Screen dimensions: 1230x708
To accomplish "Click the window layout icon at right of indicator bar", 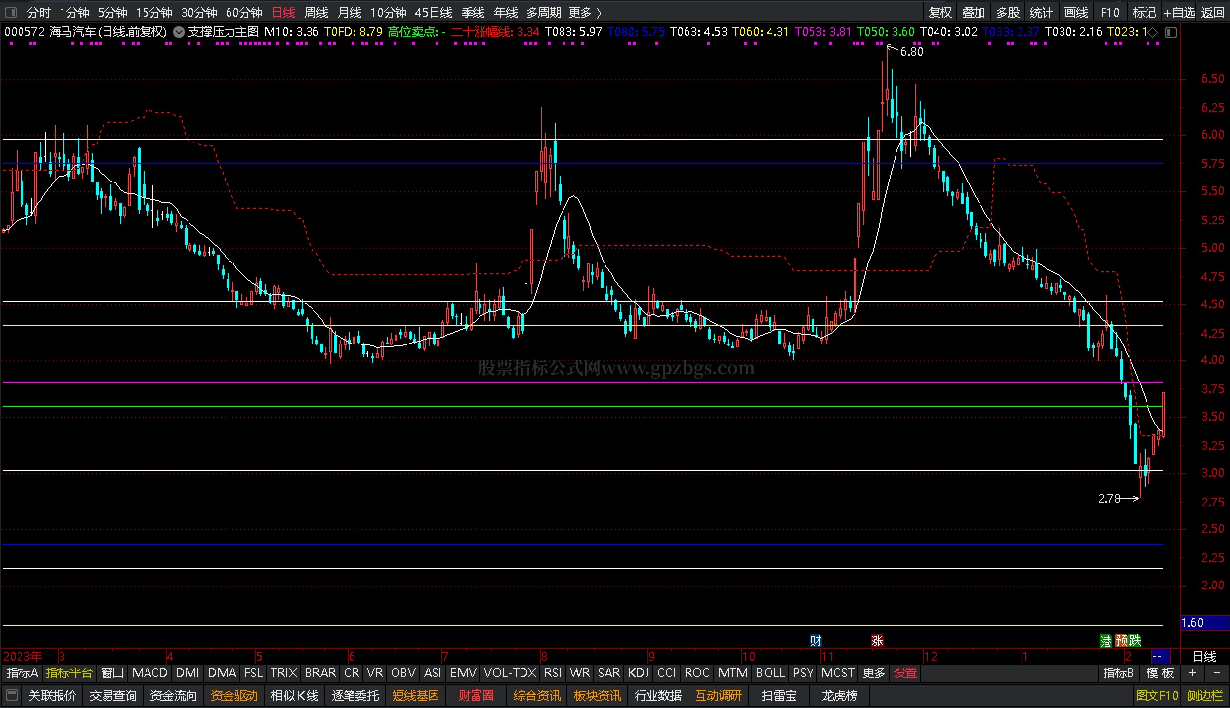I will (1171, 33).
